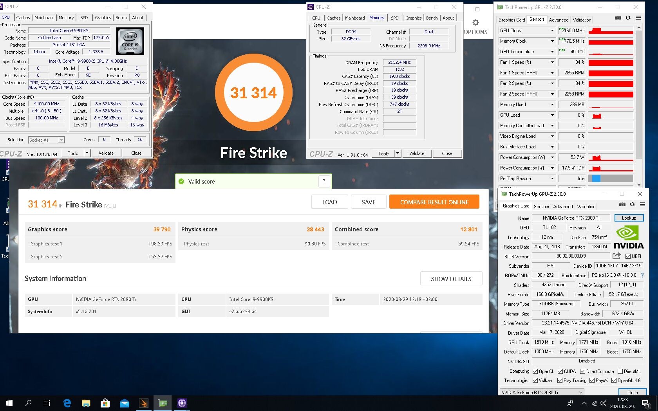Viewport: 658px width, 411px height.
Task: Open Memory Clock sensor dropdown
Action: pos(552,41)
